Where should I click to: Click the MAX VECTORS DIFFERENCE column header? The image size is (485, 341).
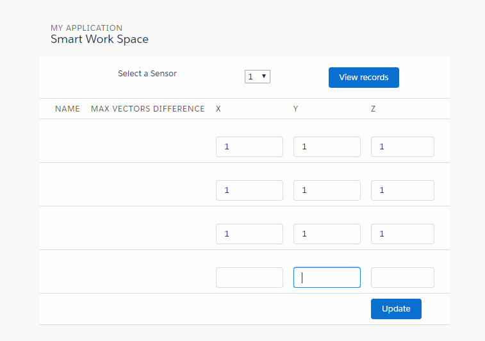[x=148, y=109]
